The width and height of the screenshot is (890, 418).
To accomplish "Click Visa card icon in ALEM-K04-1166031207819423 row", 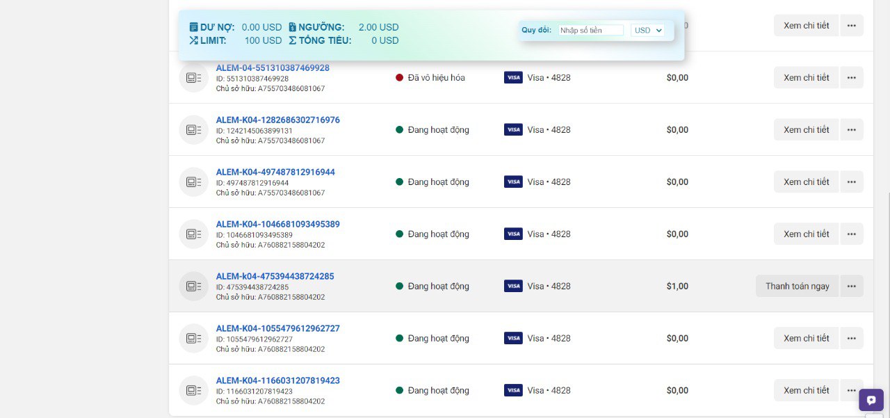I will (513, 390).
